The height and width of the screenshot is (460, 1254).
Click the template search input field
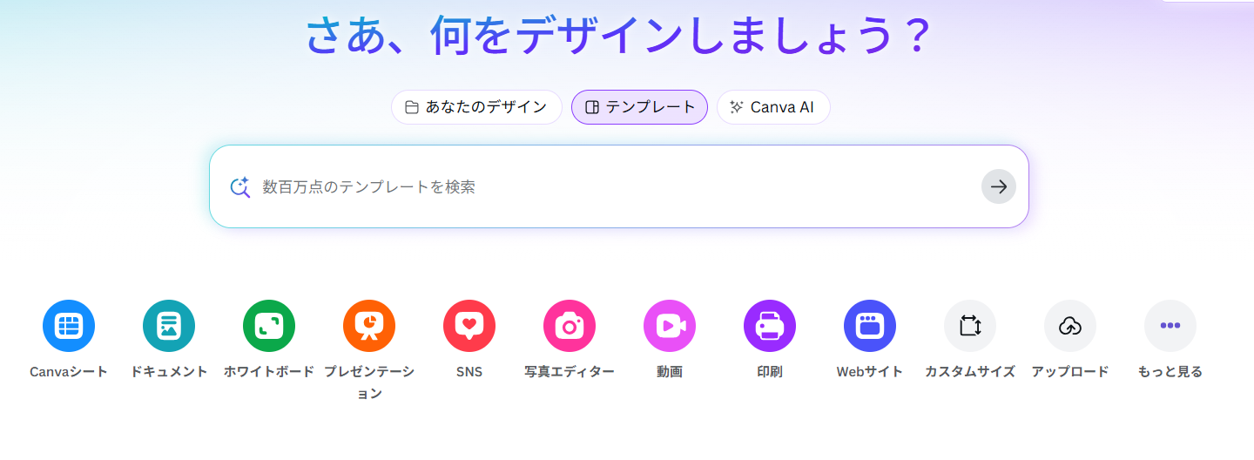[x=610, y=186]
